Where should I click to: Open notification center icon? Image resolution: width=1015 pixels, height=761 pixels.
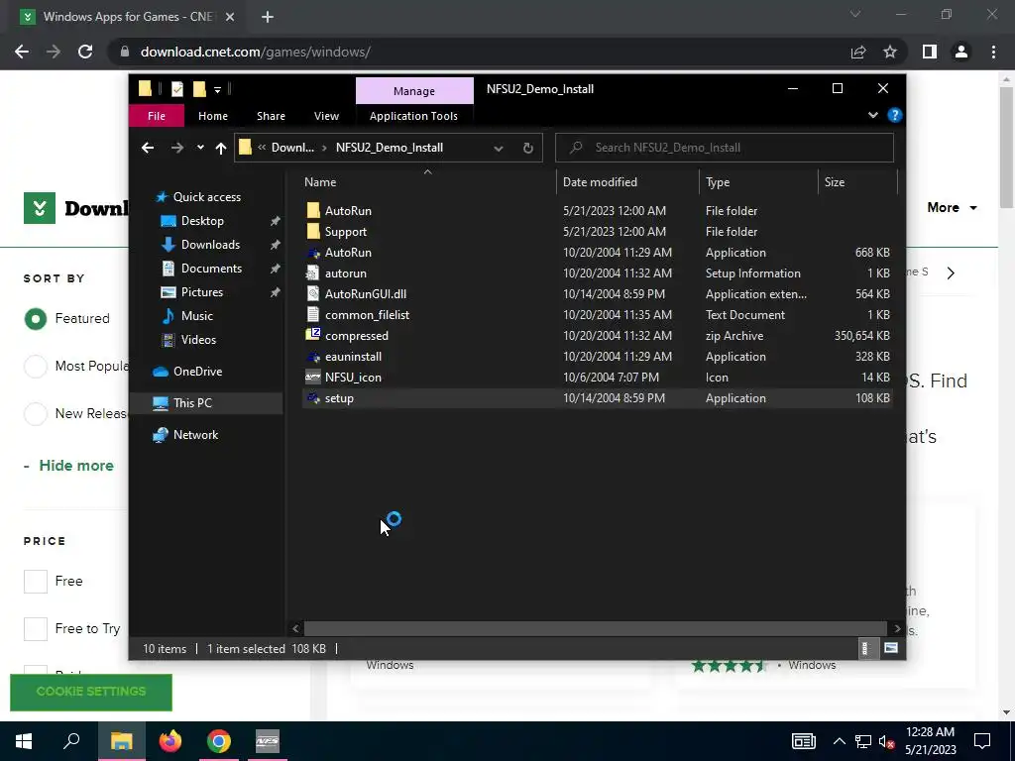point(982,741)
